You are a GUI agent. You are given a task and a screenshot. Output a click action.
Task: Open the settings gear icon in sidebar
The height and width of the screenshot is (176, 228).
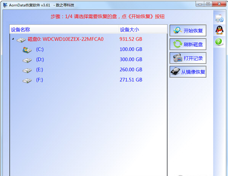coord(219,18)
